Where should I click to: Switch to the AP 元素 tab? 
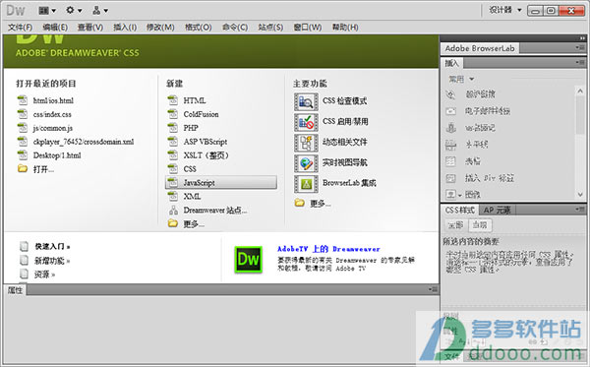pos(497,210)
